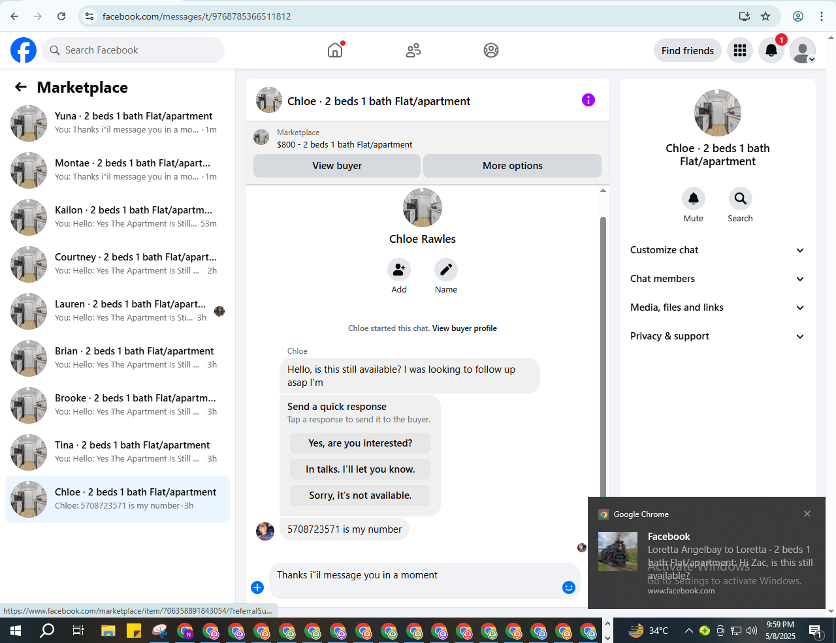The image size is (836, 643).
Task: Open Brian's apartment conversation
Action: 118,358
